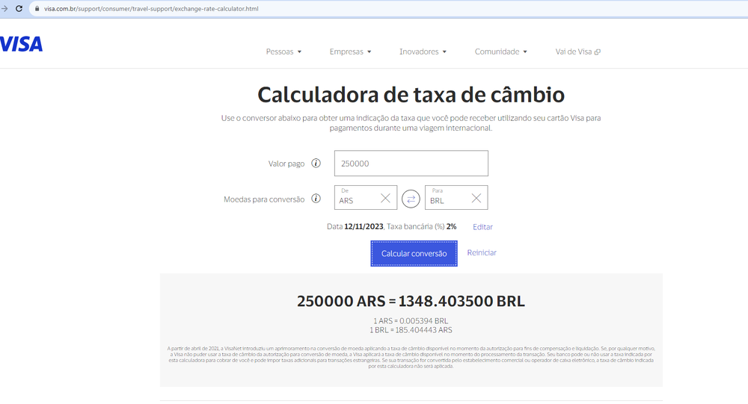
Task: Click the Valor pago amount field
Action: pos(411,164)
